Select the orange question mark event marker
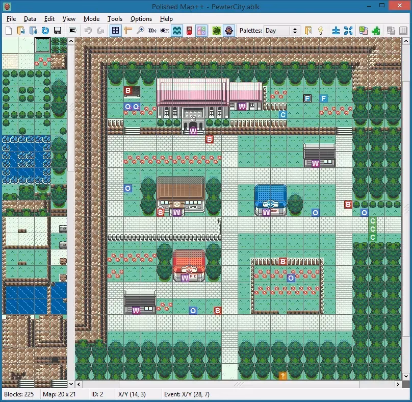412x402 pixels. click(282, 375)
